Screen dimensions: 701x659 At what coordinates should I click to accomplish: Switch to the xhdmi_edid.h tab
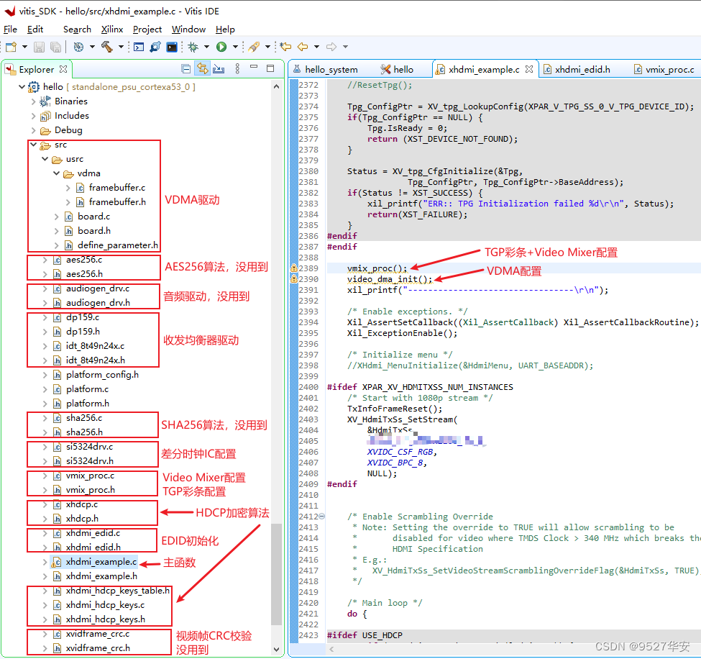(582, 69)
